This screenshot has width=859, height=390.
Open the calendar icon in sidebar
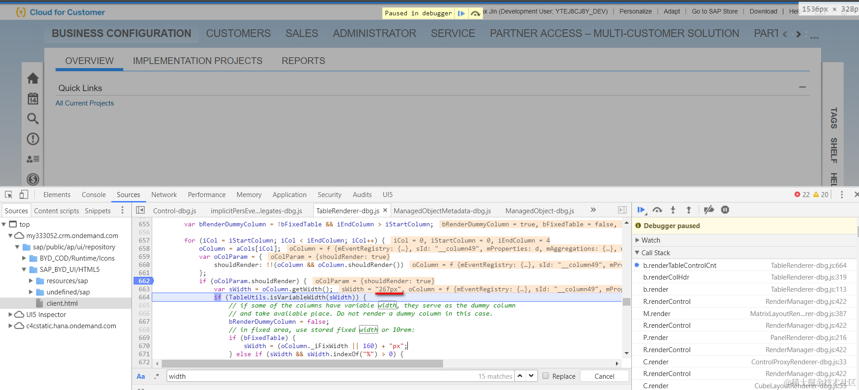(x=33, y=98)
